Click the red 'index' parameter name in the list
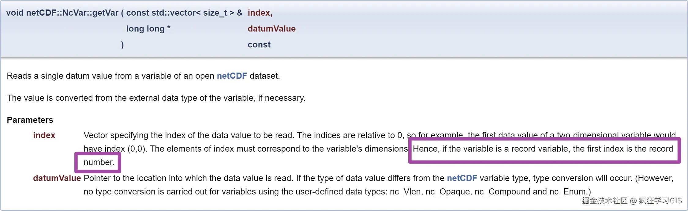Screen dimensions: 688x211 coord(44,135)
